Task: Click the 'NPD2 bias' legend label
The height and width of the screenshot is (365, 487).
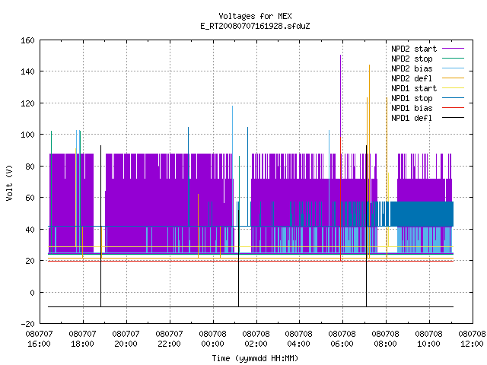Action: coord(412,68)
